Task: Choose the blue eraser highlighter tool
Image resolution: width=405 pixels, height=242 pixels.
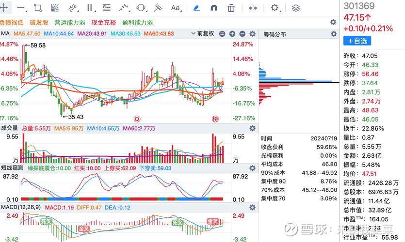Action: (196, 8)
